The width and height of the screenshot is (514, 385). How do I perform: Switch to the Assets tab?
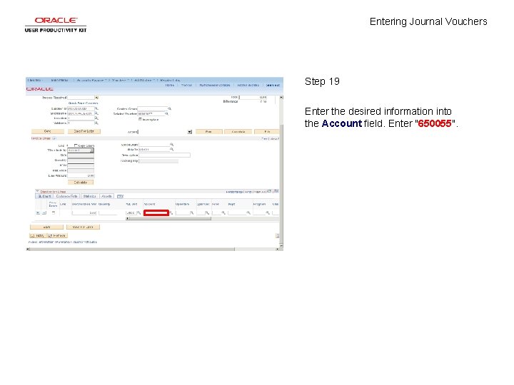tap(106, 196)
